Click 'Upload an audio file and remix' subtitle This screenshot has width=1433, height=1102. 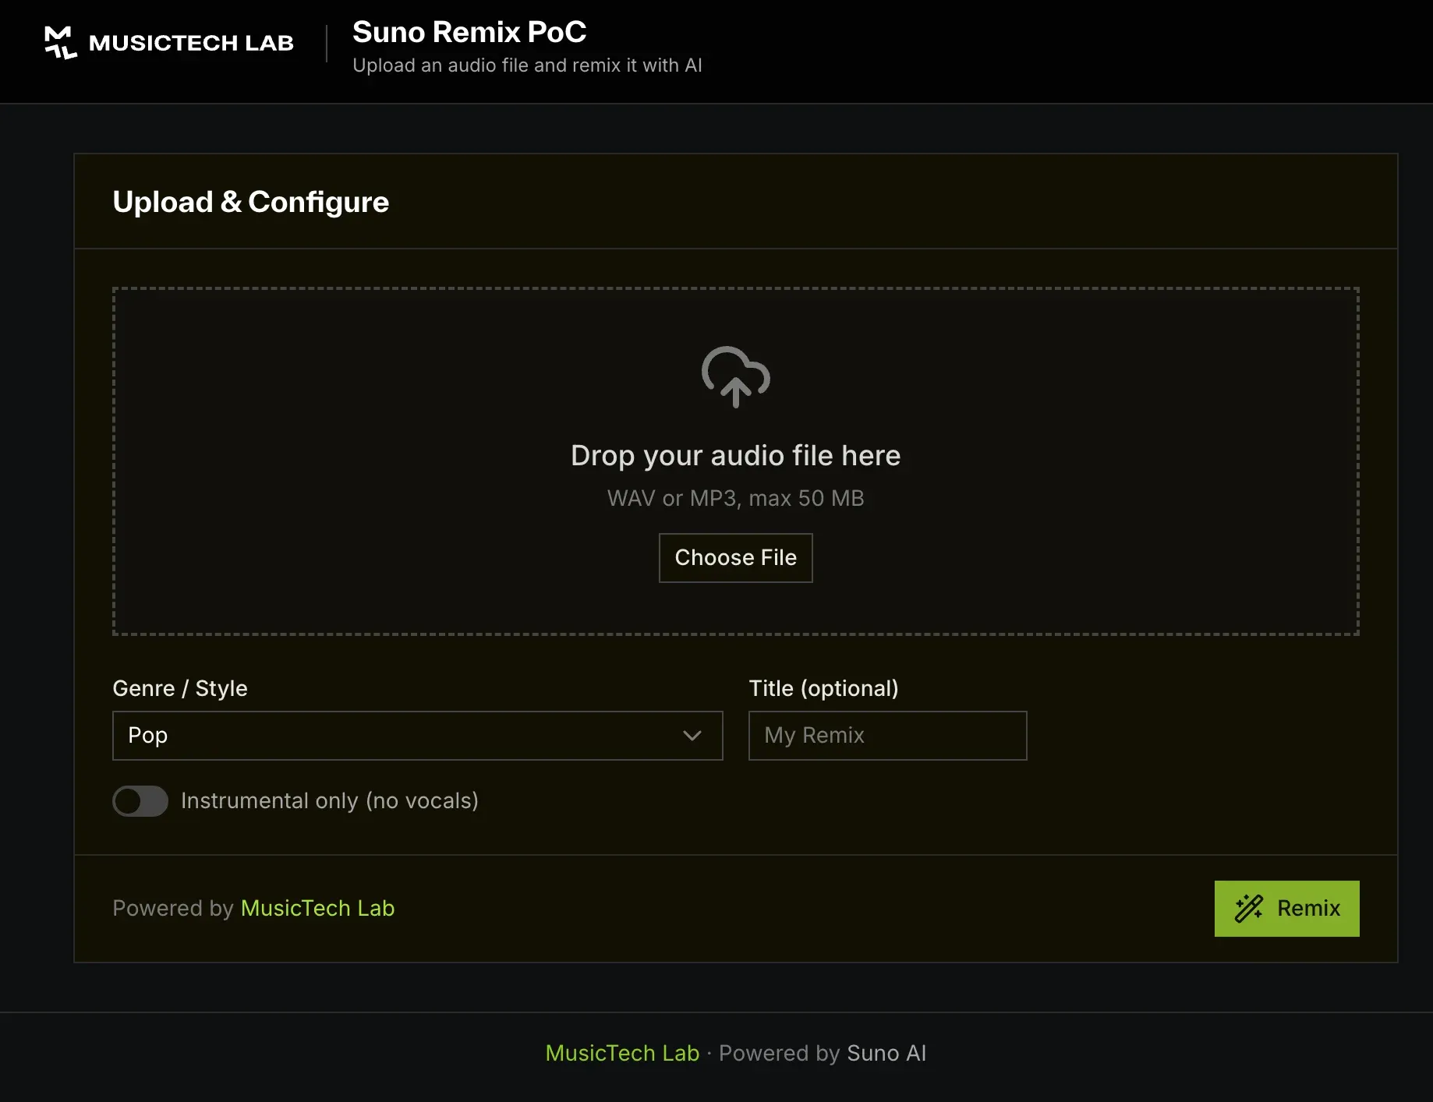click(528, 65)
